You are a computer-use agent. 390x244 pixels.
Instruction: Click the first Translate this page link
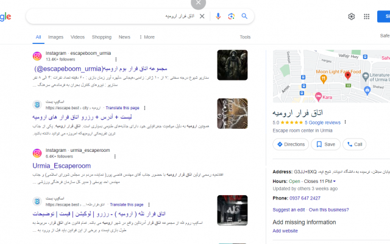point(122,108)
